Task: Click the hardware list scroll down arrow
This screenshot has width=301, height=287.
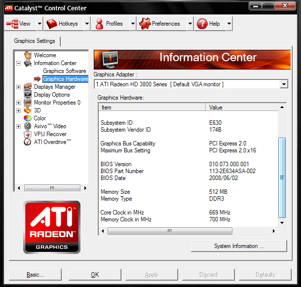Action: [282, 223]
